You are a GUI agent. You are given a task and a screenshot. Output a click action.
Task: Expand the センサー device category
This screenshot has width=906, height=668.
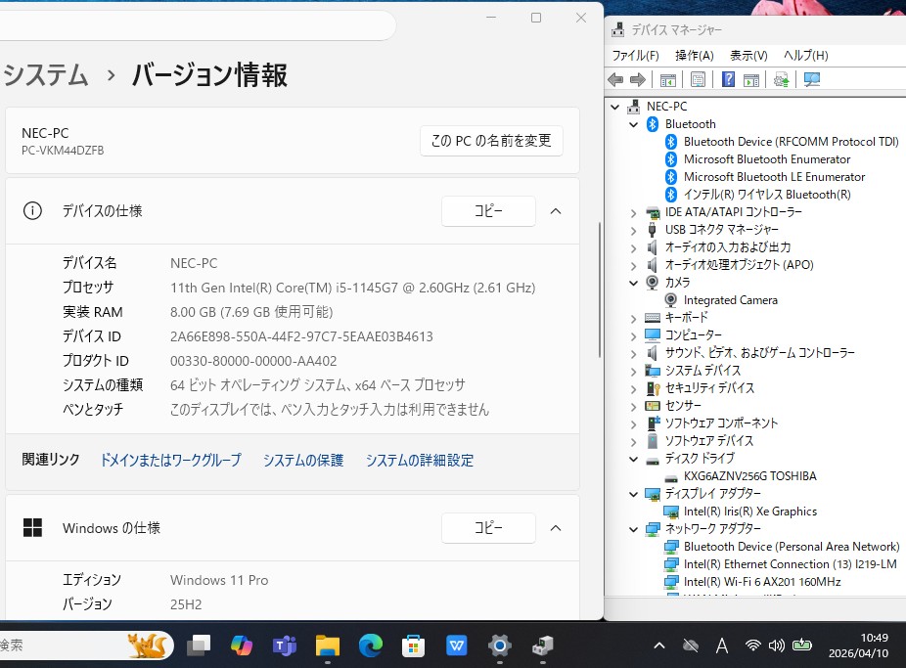(634, 406)
